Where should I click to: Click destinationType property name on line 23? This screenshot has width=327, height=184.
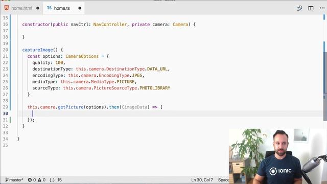(51, 69)
